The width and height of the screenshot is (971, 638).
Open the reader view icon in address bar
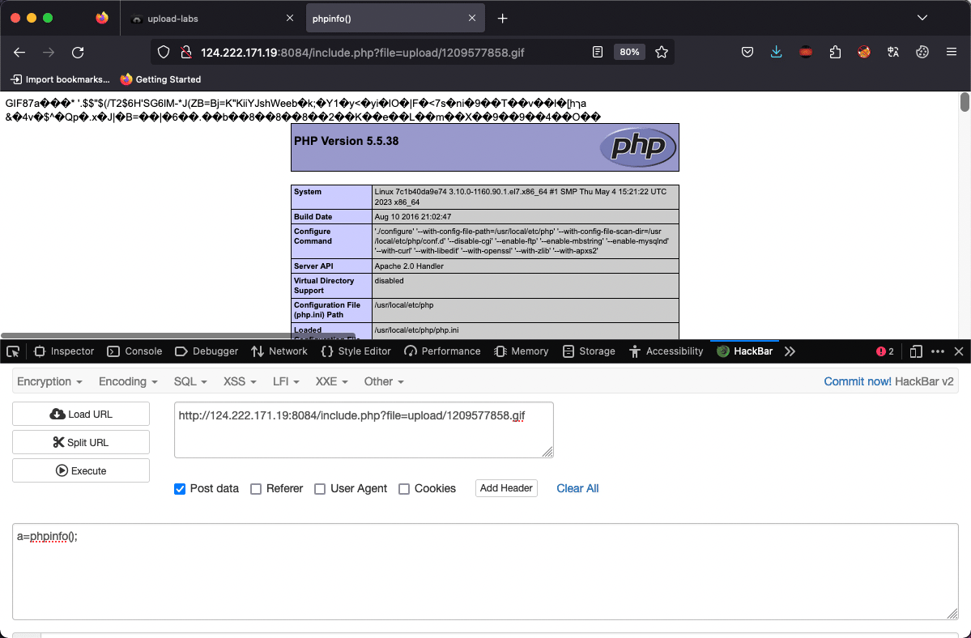pyautogui.click(x=597, y=52)
